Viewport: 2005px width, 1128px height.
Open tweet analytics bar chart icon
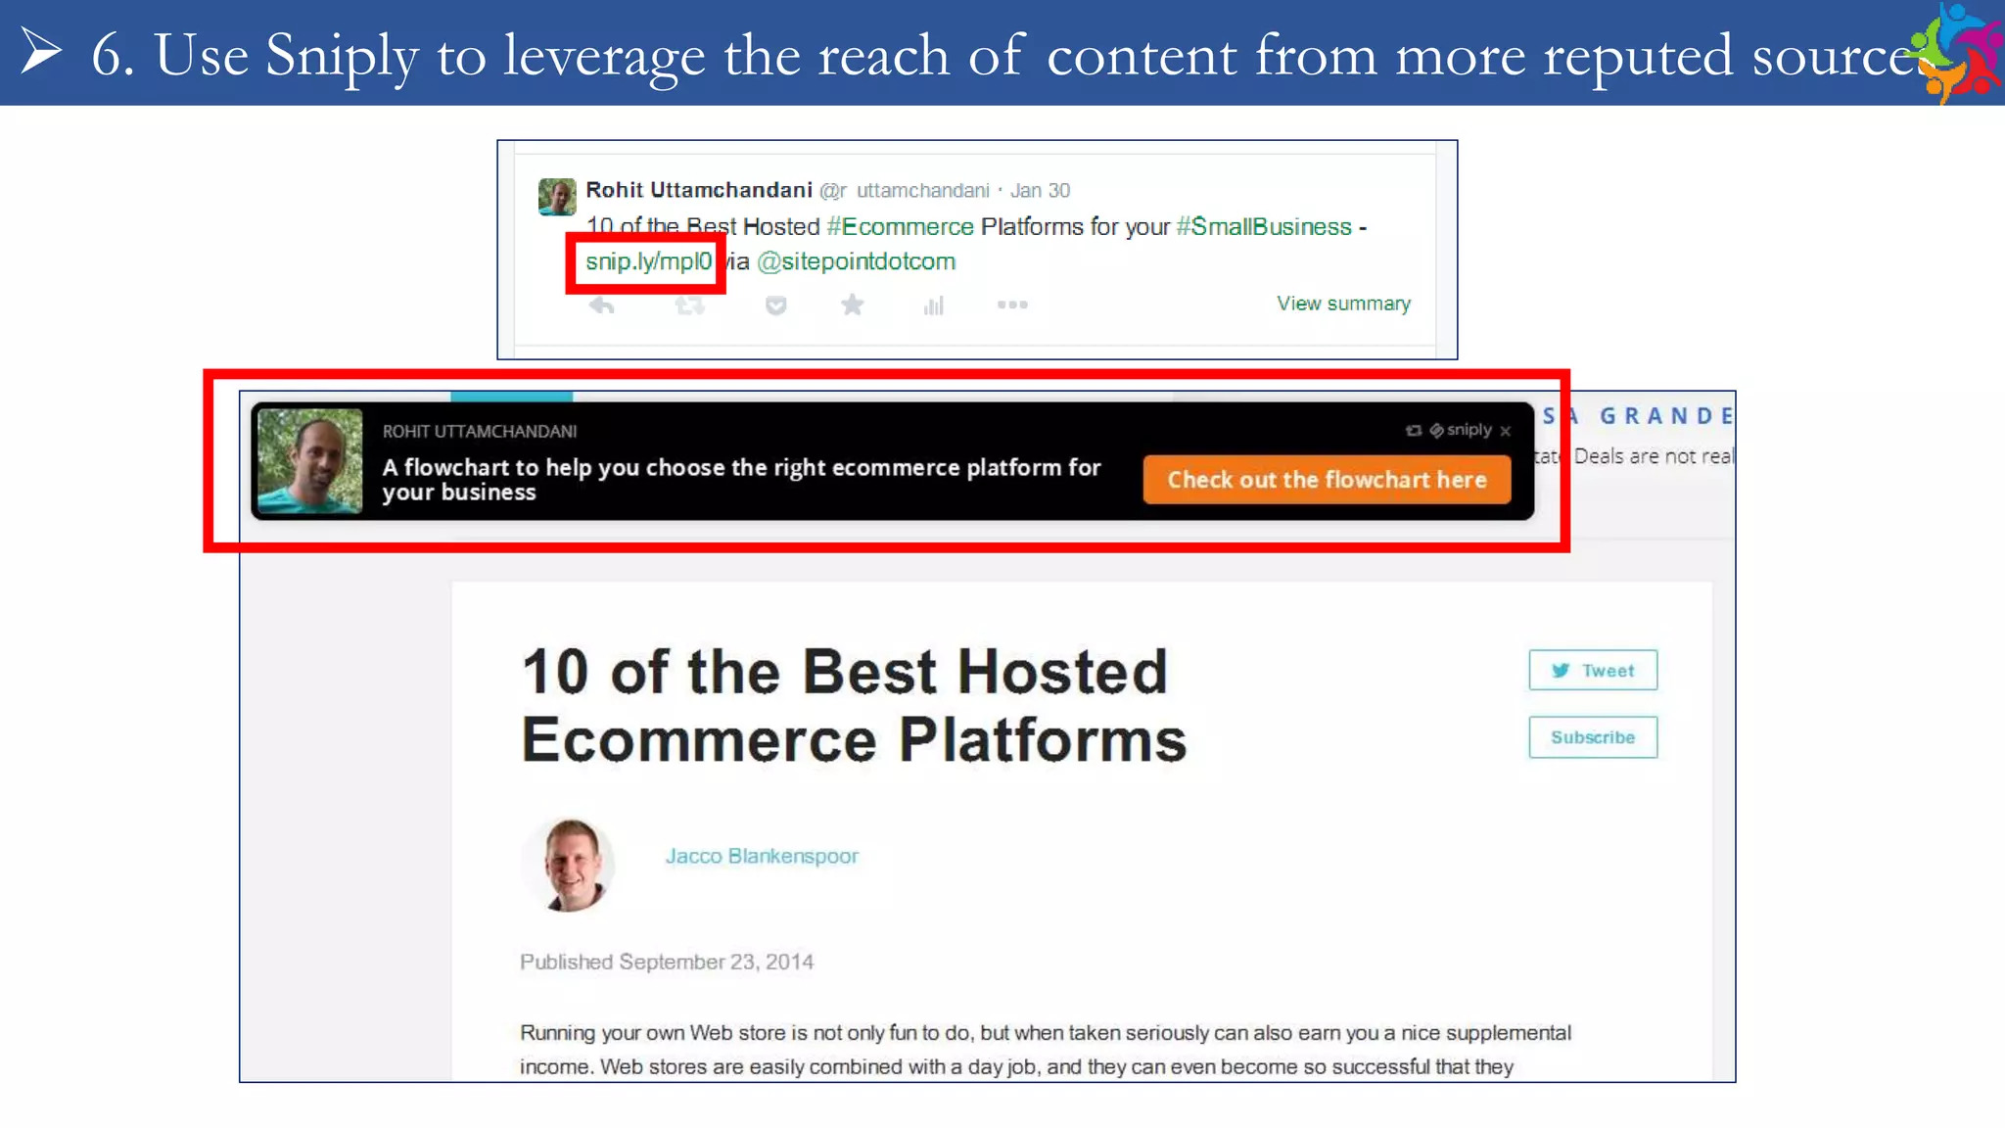(x=933, y=305)
